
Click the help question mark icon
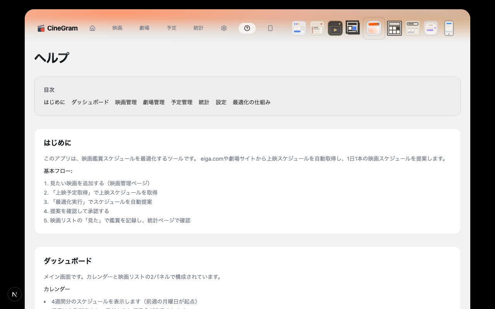[247, 28]
